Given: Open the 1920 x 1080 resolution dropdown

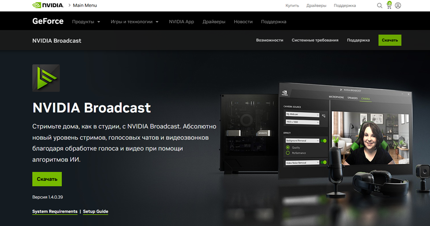Looking at the screenshot, I should tap(302, 122).
